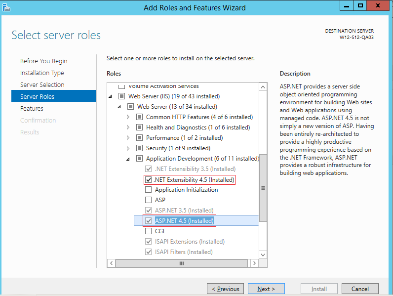Expand the Performance node
Viewport: 393px width, 296px height.
128,138
